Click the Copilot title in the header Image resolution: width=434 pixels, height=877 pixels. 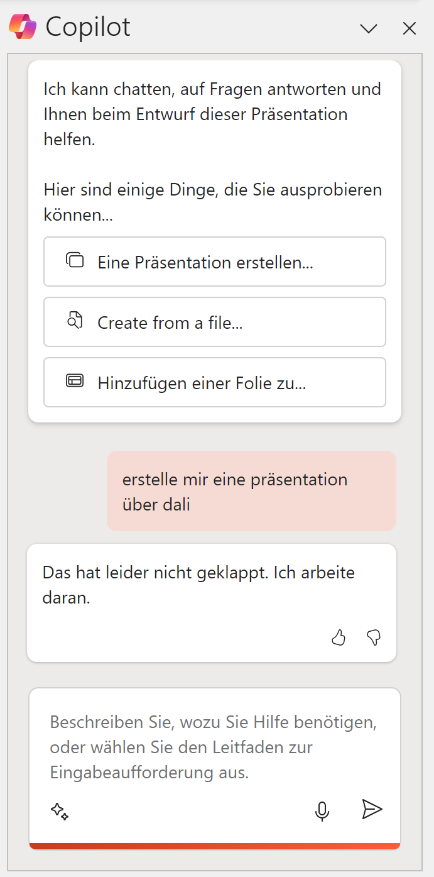[87, 26]
